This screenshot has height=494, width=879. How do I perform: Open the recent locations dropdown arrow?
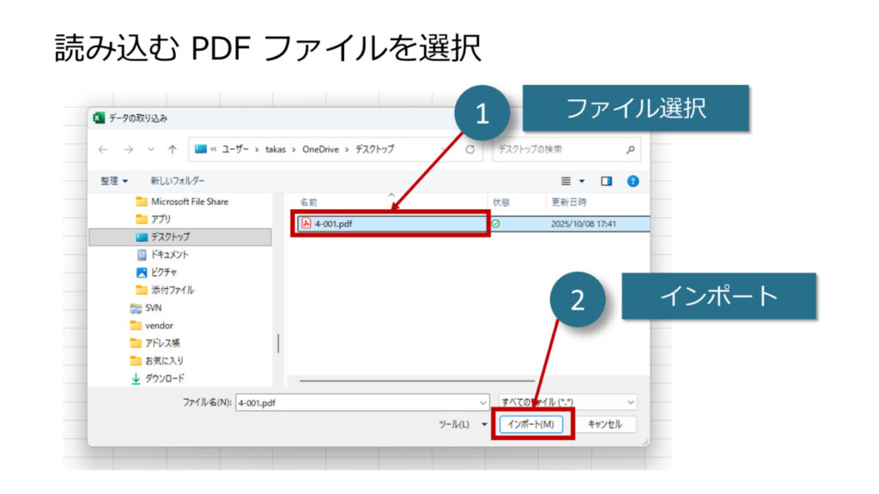pyautogui.click(x=151, y=149)
